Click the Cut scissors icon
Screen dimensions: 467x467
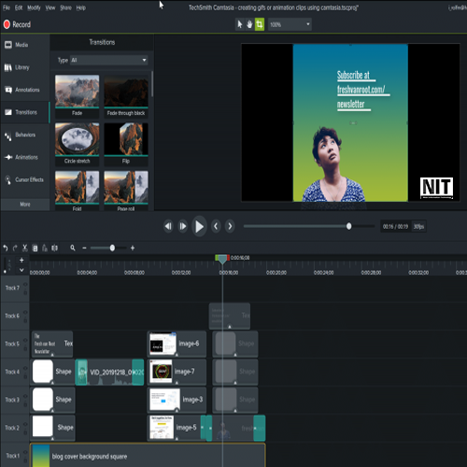point(25,248)
